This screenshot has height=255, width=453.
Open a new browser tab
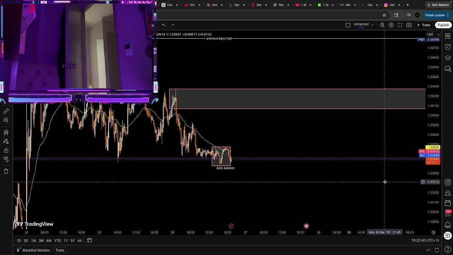(408, 5)
